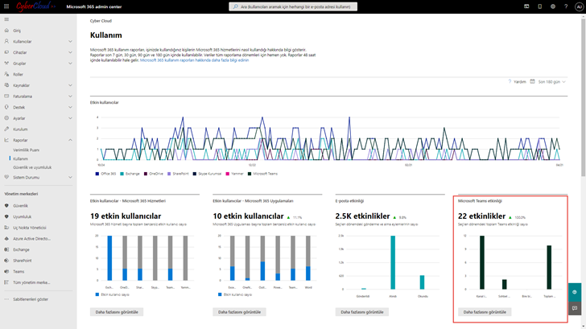
Task: Click the SharePoint admin center icon
Action: click(6, 261)
